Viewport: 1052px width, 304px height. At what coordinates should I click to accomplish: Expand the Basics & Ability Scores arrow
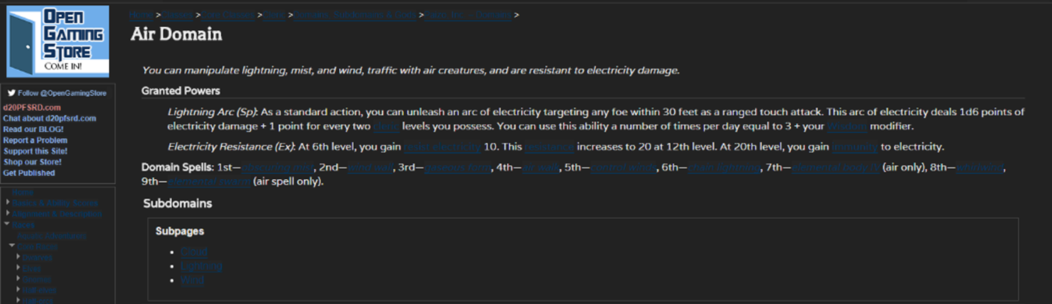click(x=7, y=203)
